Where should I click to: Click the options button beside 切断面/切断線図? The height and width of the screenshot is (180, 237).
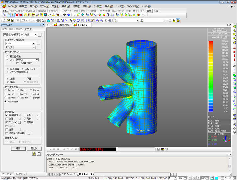click(x=29, y=133)
